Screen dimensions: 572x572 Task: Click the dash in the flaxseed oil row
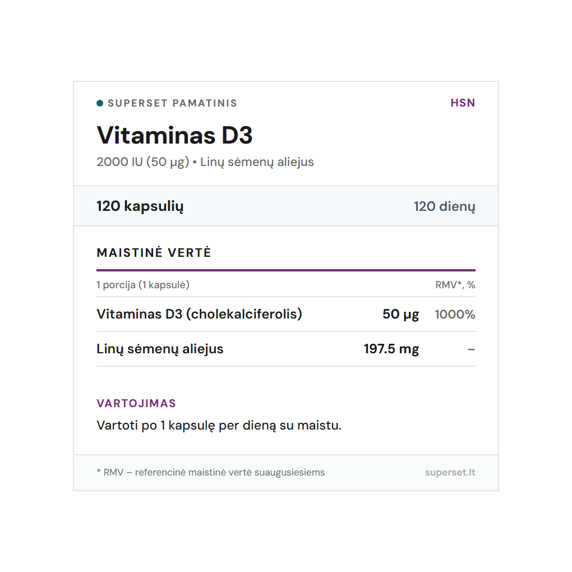click(471, 349)
